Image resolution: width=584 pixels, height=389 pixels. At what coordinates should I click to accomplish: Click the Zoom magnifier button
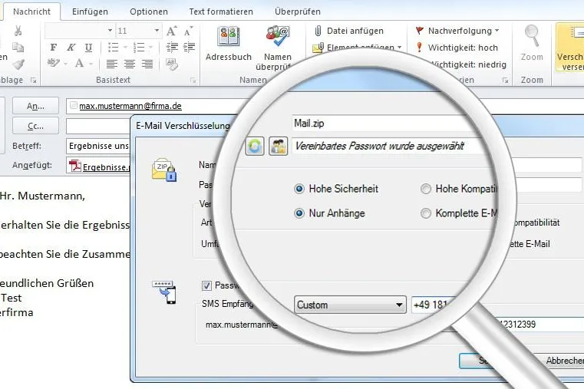point(532,43)
